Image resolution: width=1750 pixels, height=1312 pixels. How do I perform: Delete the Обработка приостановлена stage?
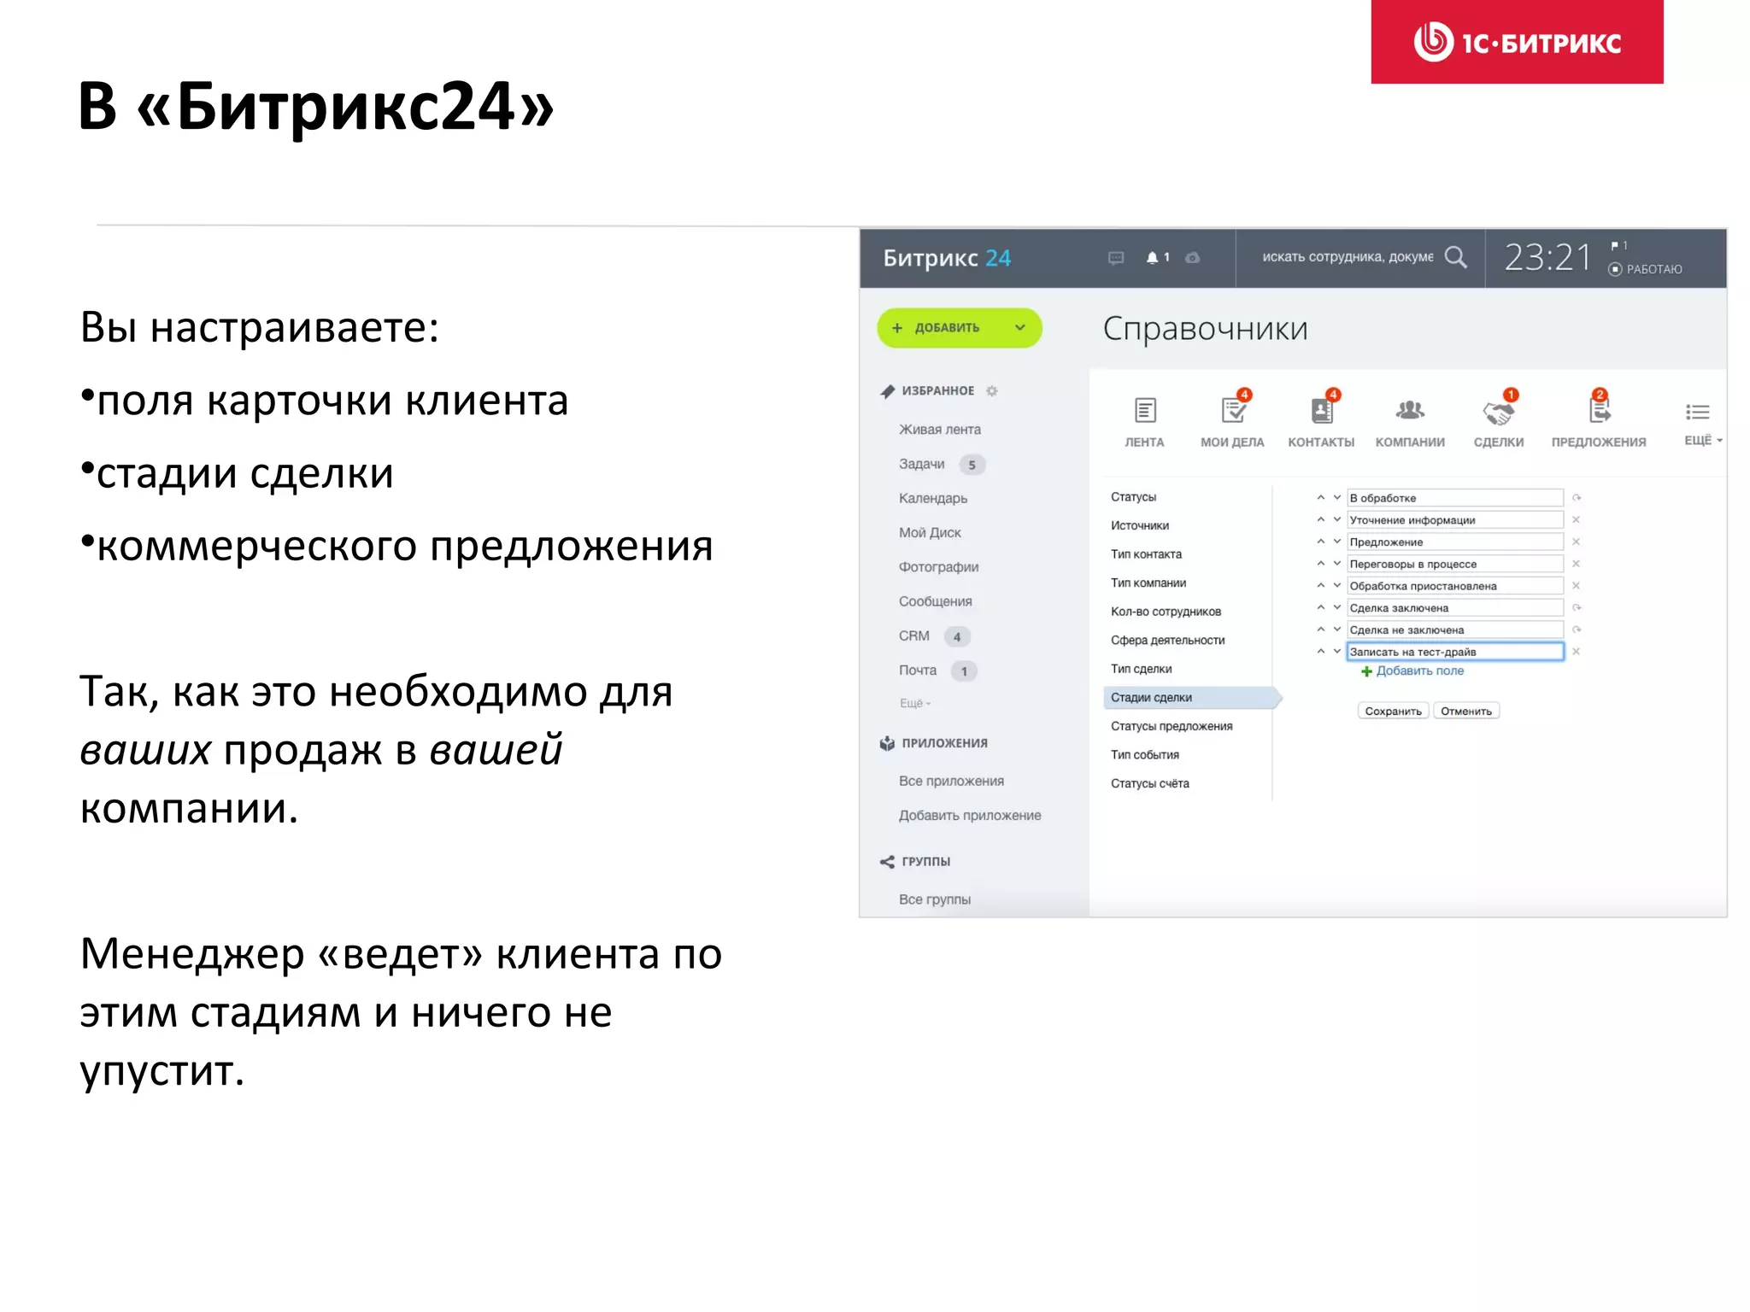tap(1577, 586)
